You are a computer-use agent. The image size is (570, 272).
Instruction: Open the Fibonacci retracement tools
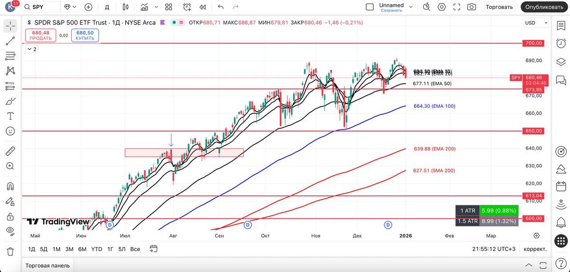[10, 56]
